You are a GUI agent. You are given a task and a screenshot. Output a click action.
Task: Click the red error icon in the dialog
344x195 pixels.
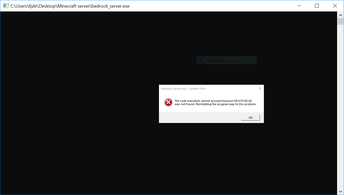coord(168,102)
